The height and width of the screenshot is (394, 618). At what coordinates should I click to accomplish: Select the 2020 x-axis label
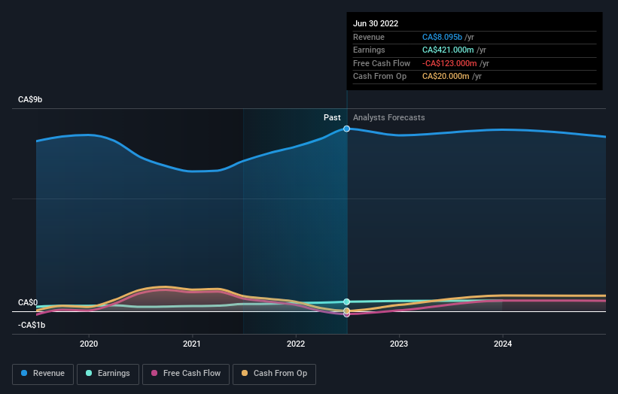tap(89, 344)
